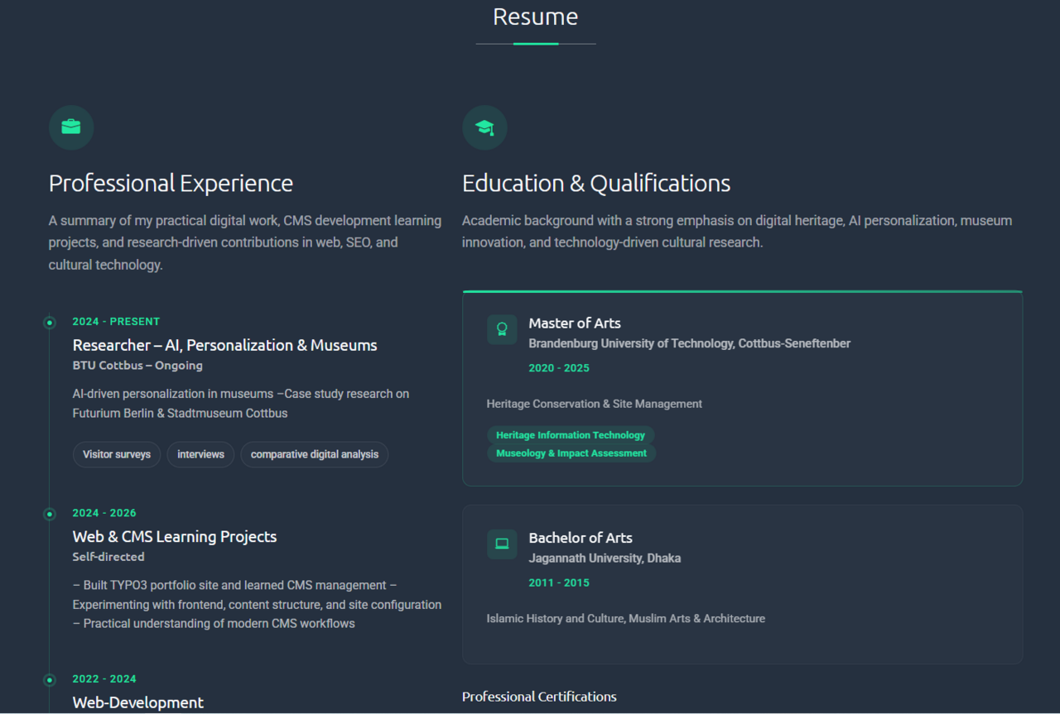Image resolution: width=1060 pixels, height=714 pixels.
Task: Click the comparative digital analysis tag
Action: pos(315,454)
